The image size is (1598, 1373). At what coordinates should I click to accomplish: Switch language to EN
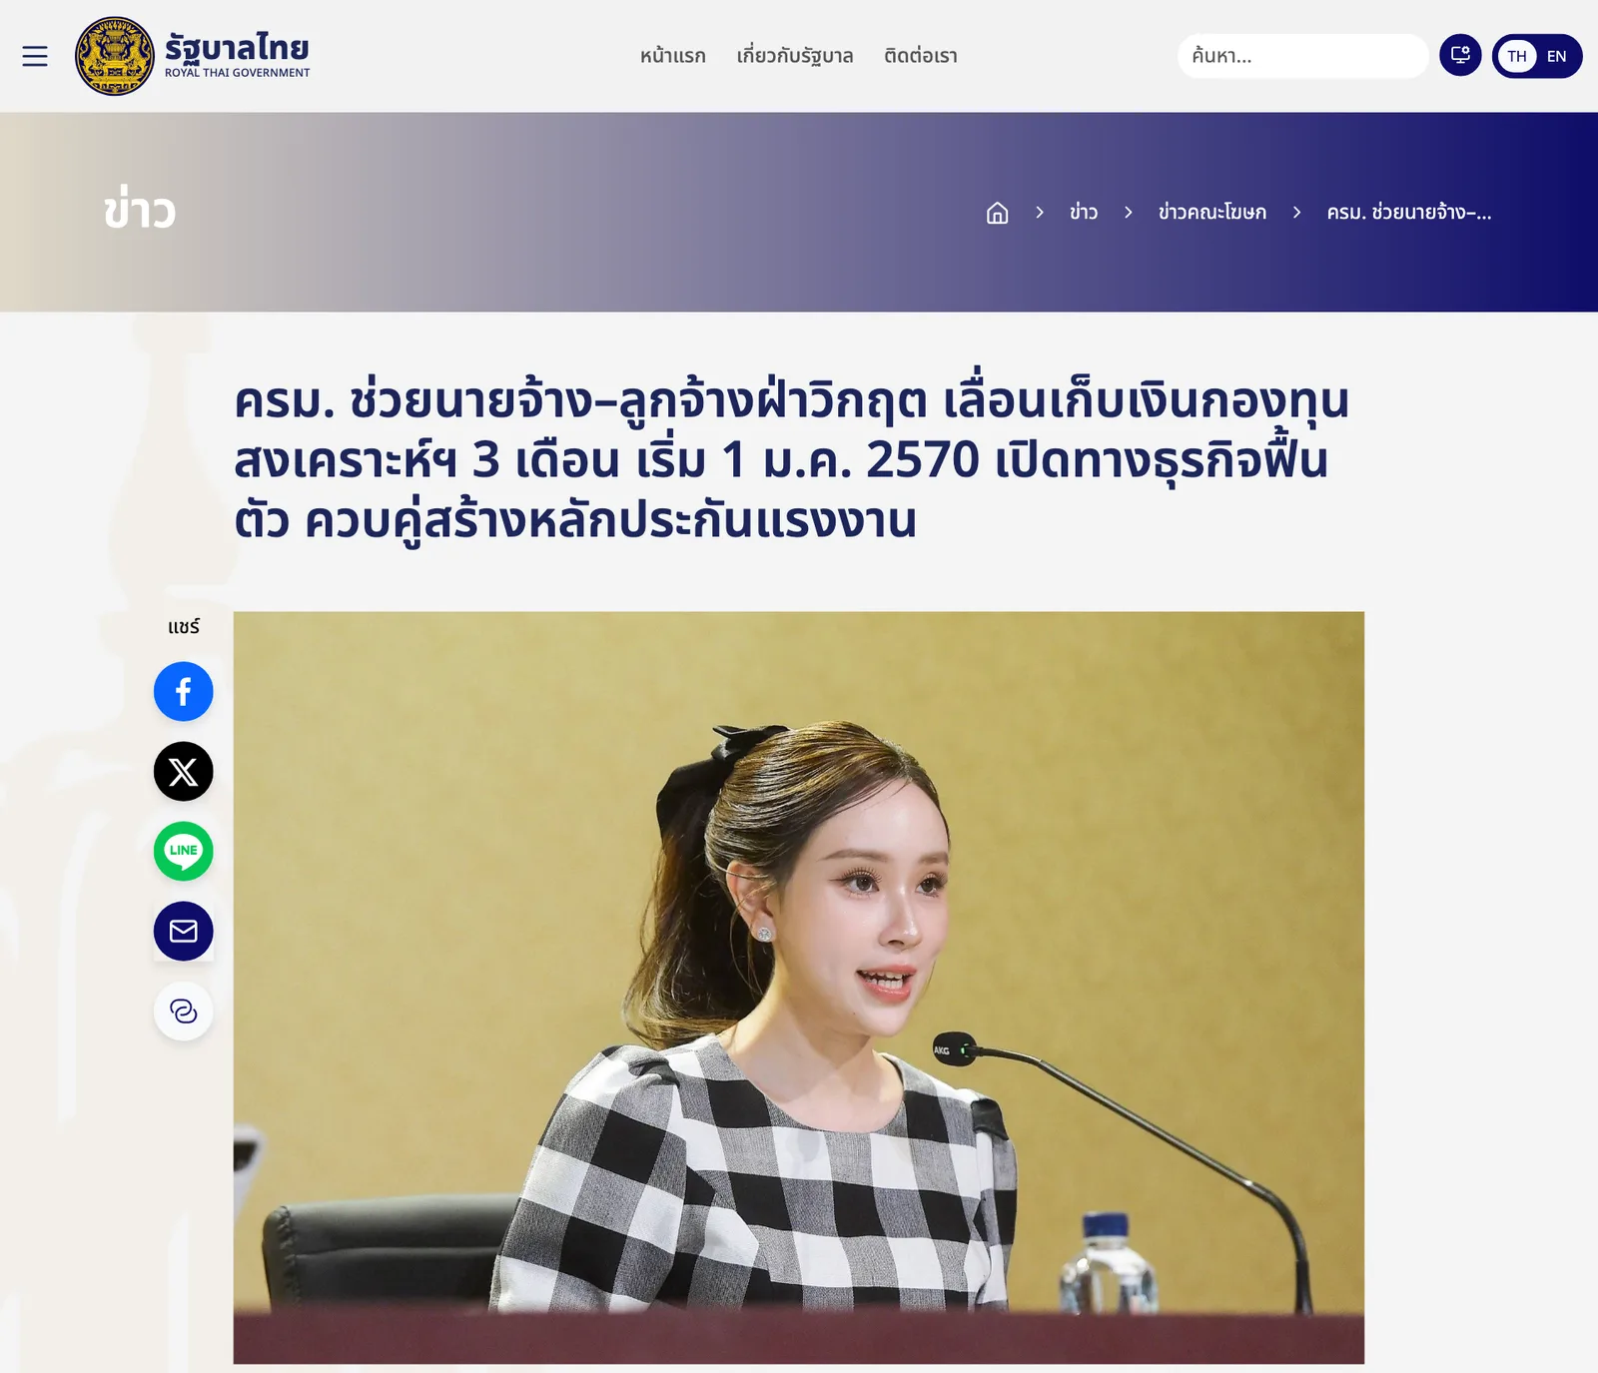[x=1556, y=56]
